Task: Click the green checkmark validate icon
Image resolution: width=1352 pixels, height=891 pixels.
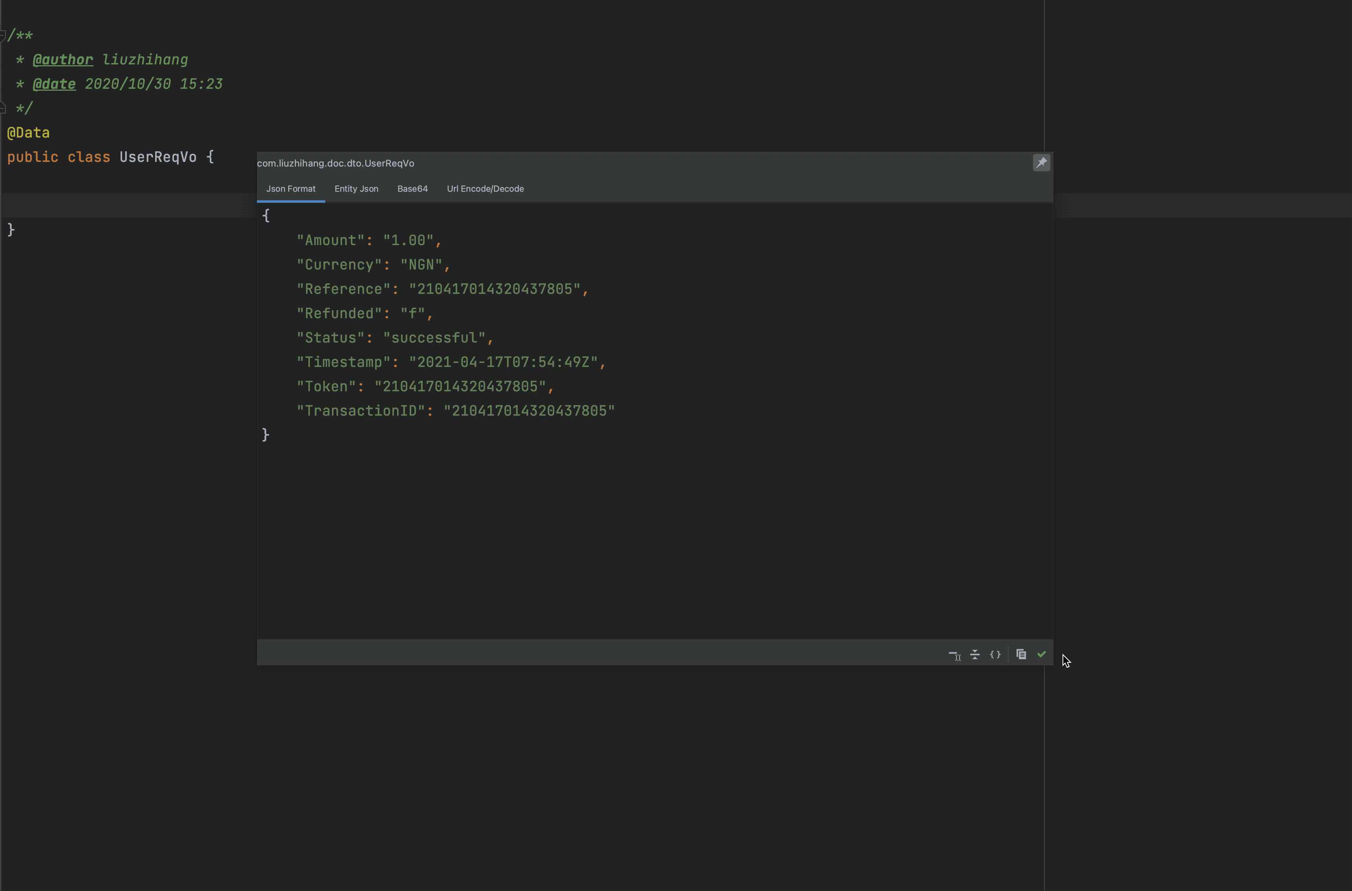Action: 1041,654
